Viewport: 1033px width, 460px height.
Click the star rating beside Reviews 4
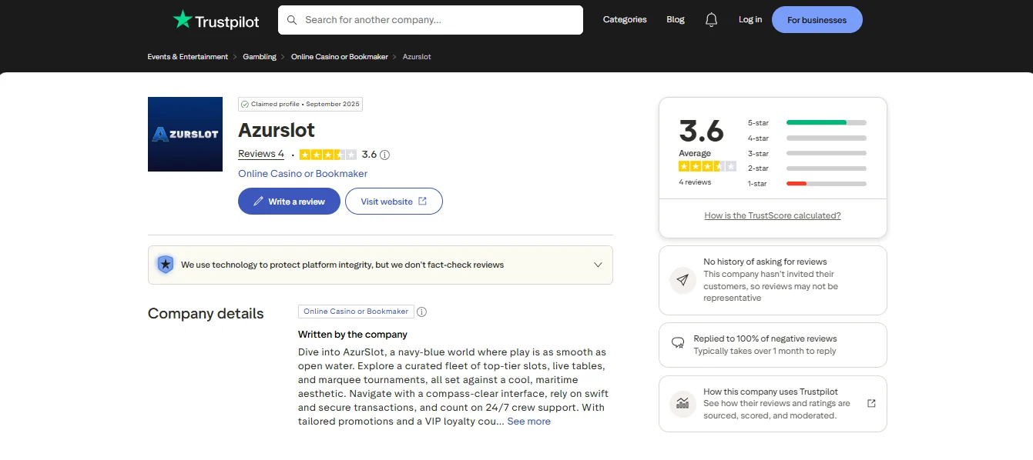(328, 155)
